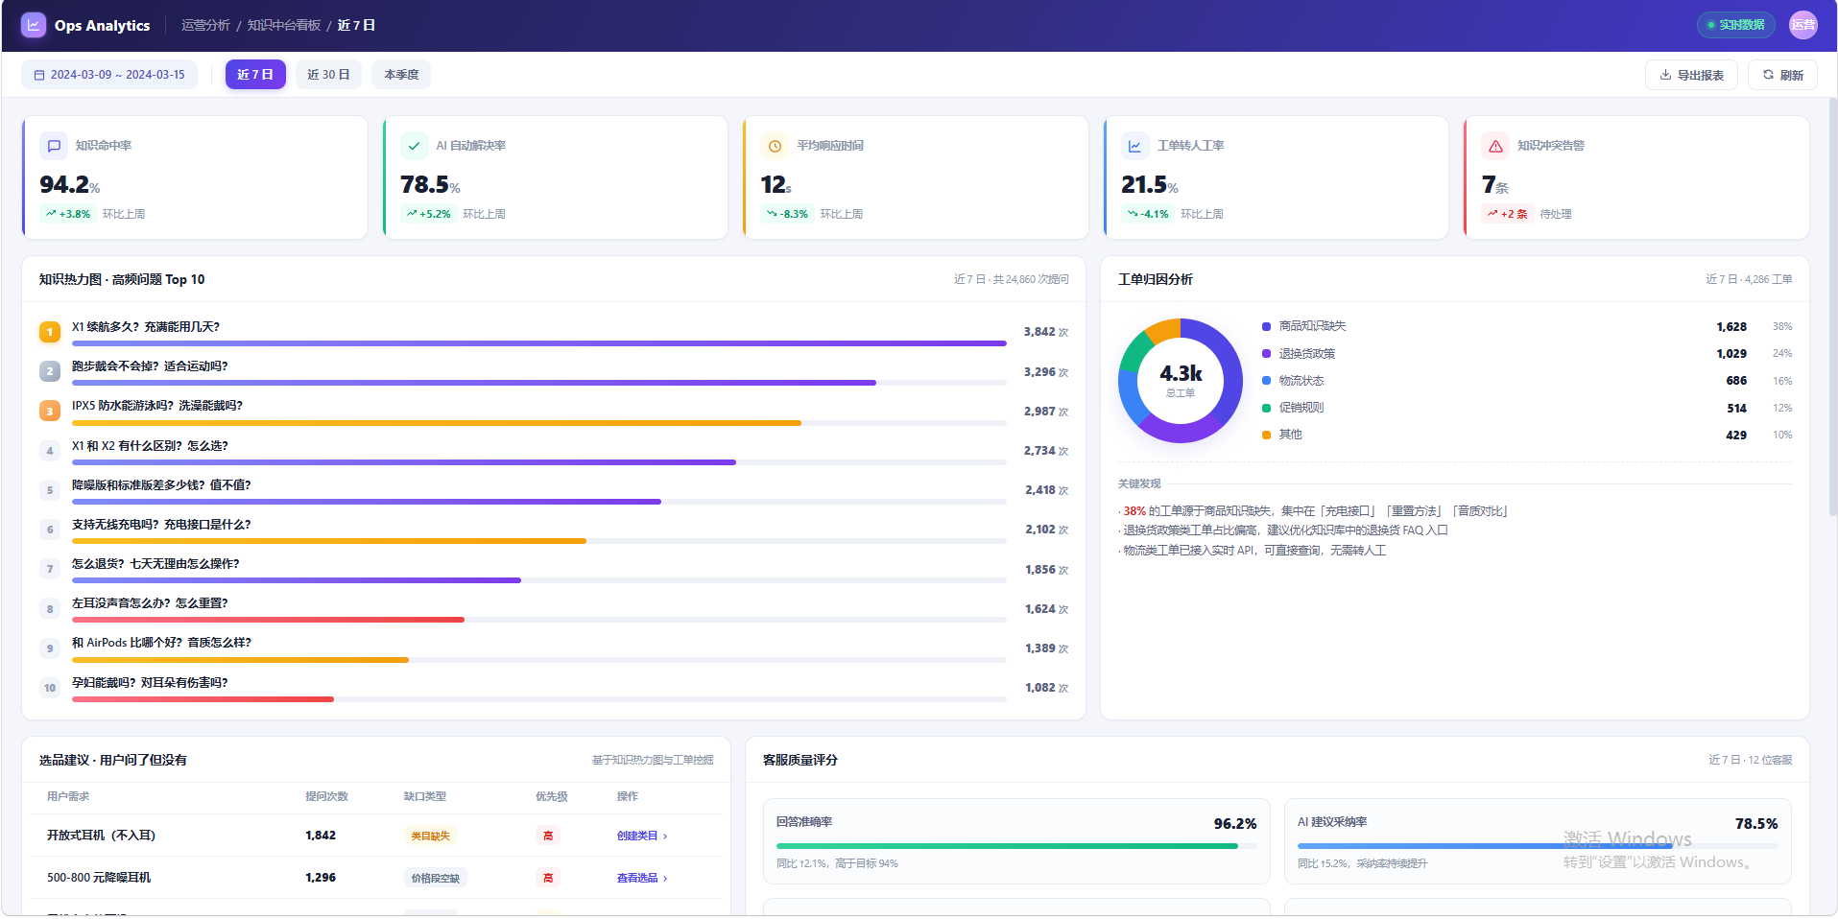Select the 近 7 日 time range
Viewport: 1838px width, 919px height.
(x=255, y=75)
